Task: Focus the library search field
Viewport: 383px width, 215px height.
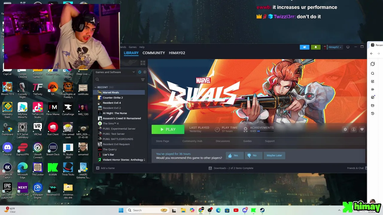Action: pos(117,79)
